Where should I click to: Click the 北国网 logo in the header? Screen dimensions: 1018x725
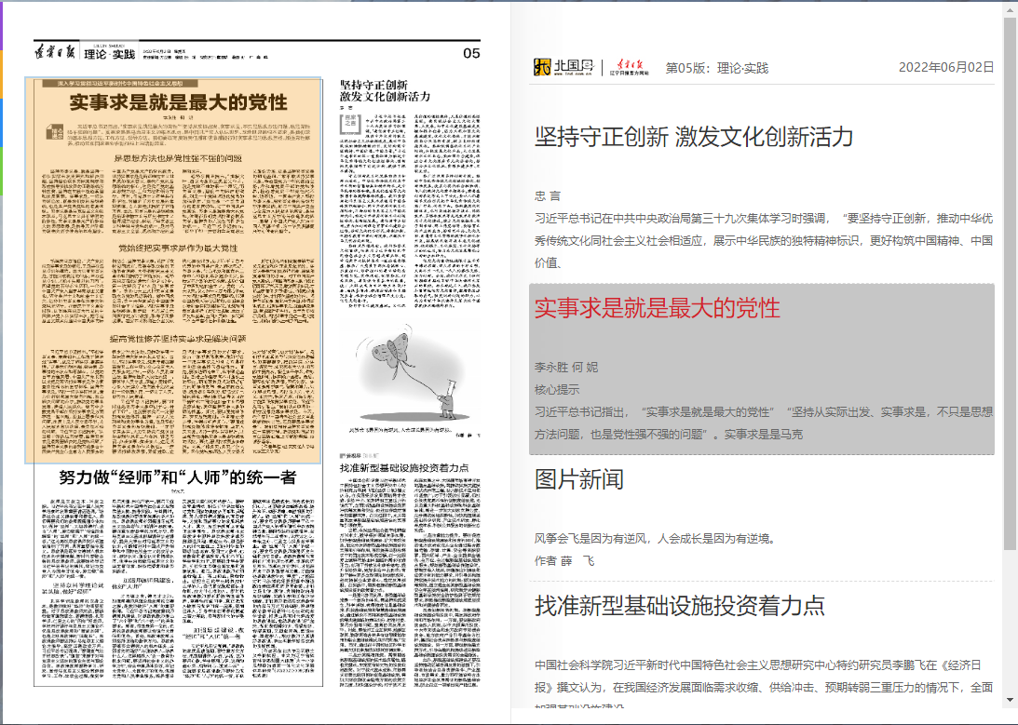(x=563, y=67)
